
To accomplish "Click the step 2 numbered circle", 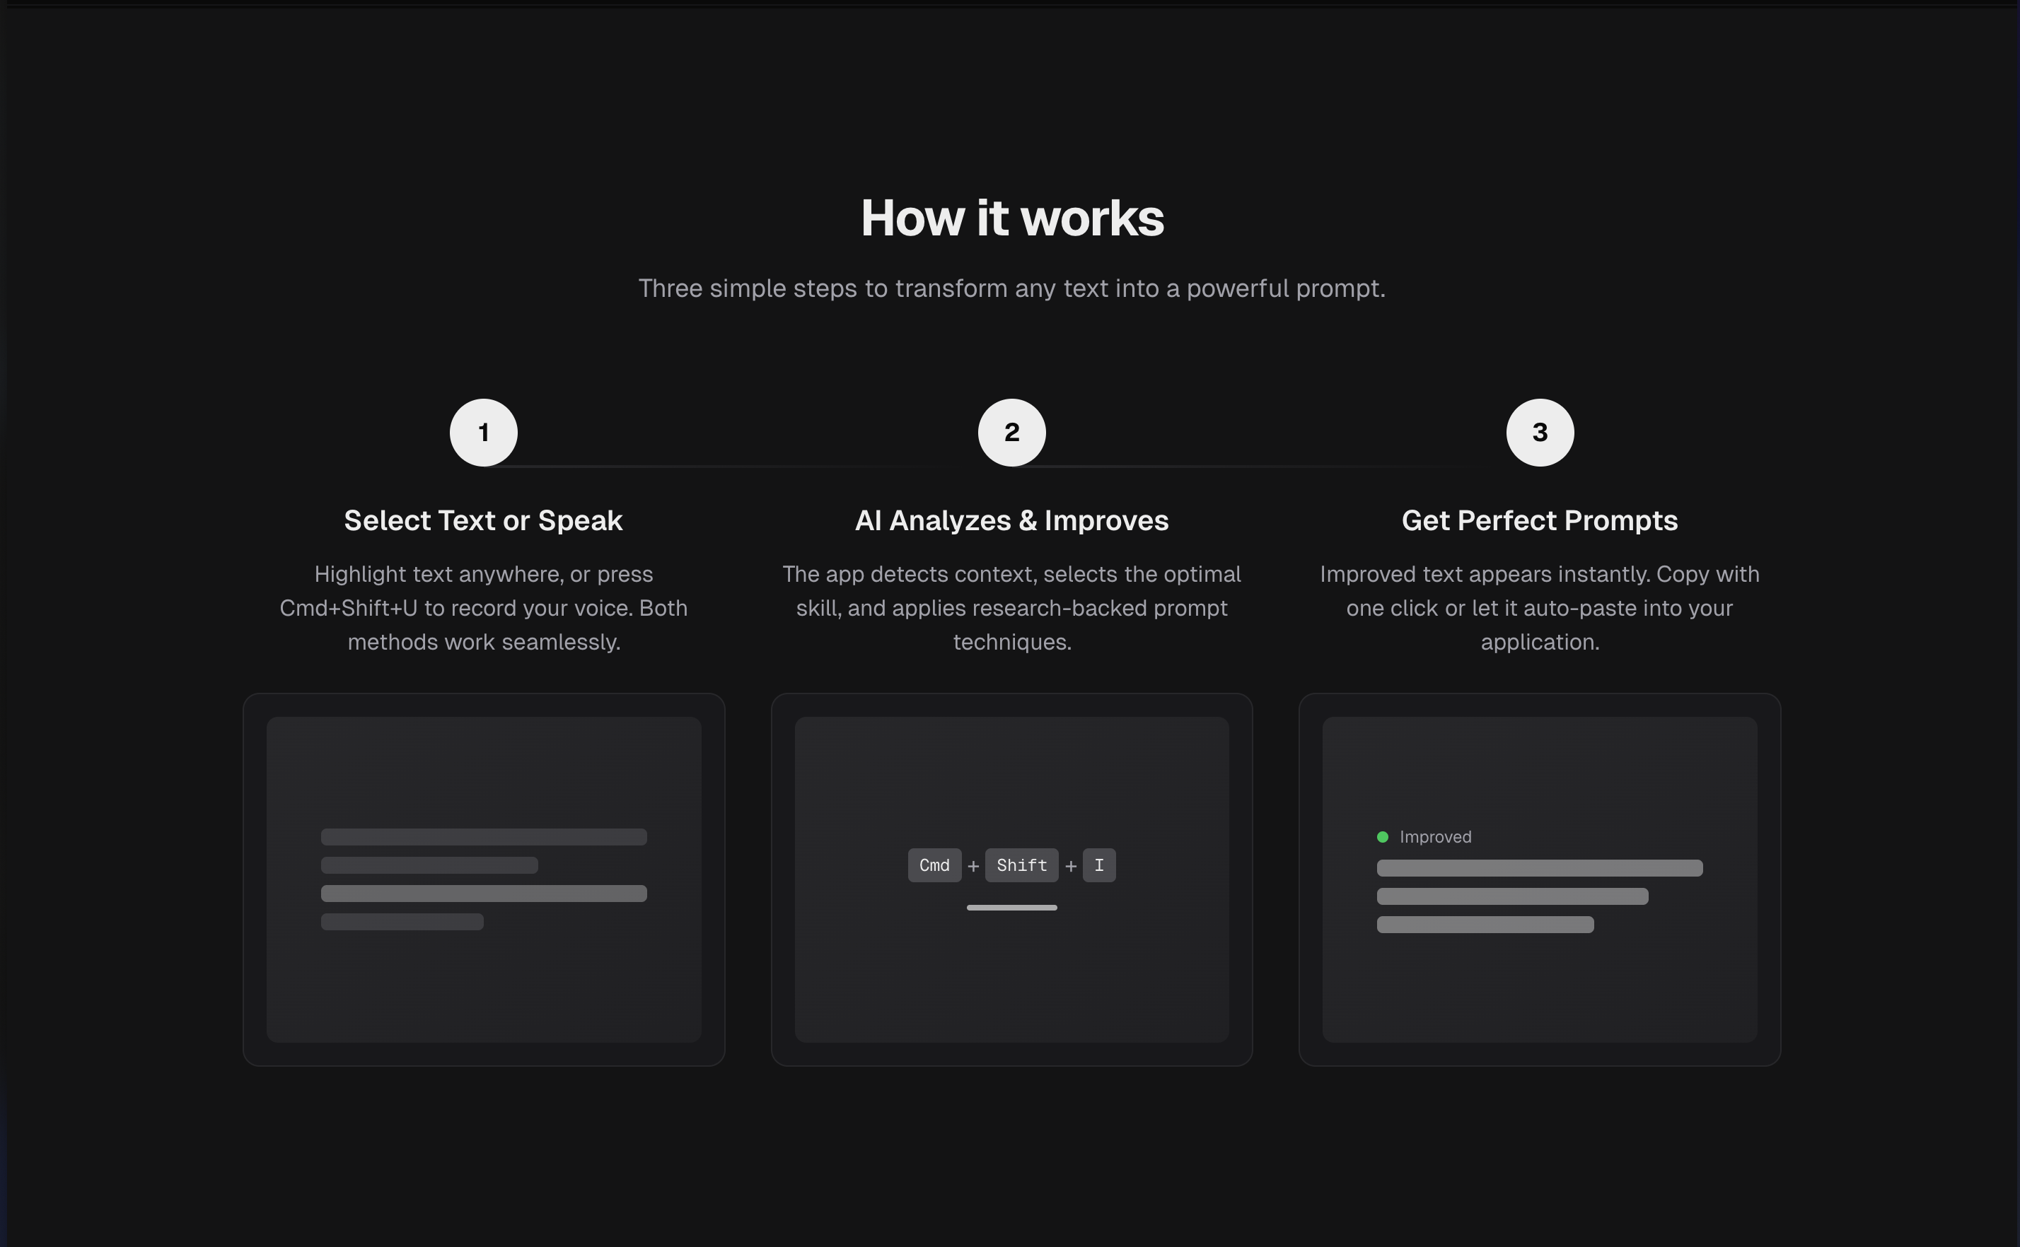I will pyautogui.click(x=1011, y=432).
